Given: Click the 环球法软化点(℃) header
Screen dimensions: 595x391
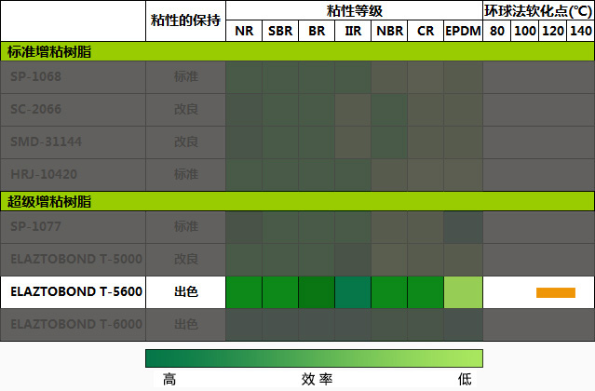Looking at the screenshot, I should click(x=538, y=10).
